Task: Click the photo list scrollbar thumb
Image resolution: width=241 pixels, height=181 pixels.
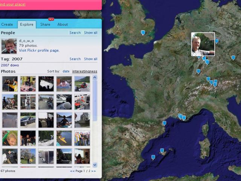Action: point(95,100)
